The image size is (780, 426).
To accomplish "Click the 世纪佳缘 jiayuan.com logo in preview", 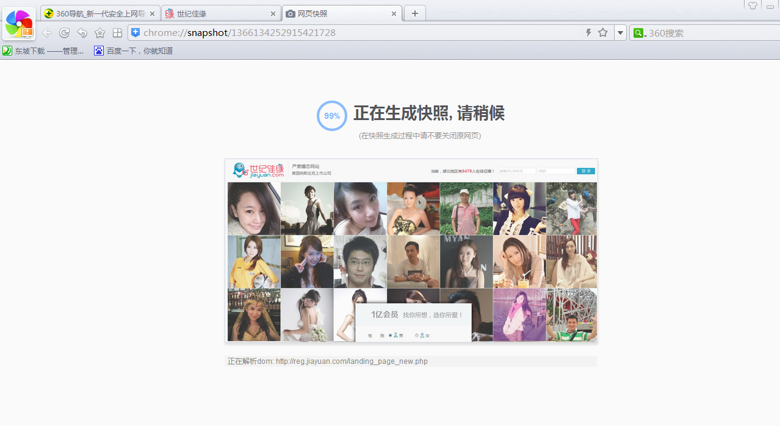I will [x=259, y=170].
